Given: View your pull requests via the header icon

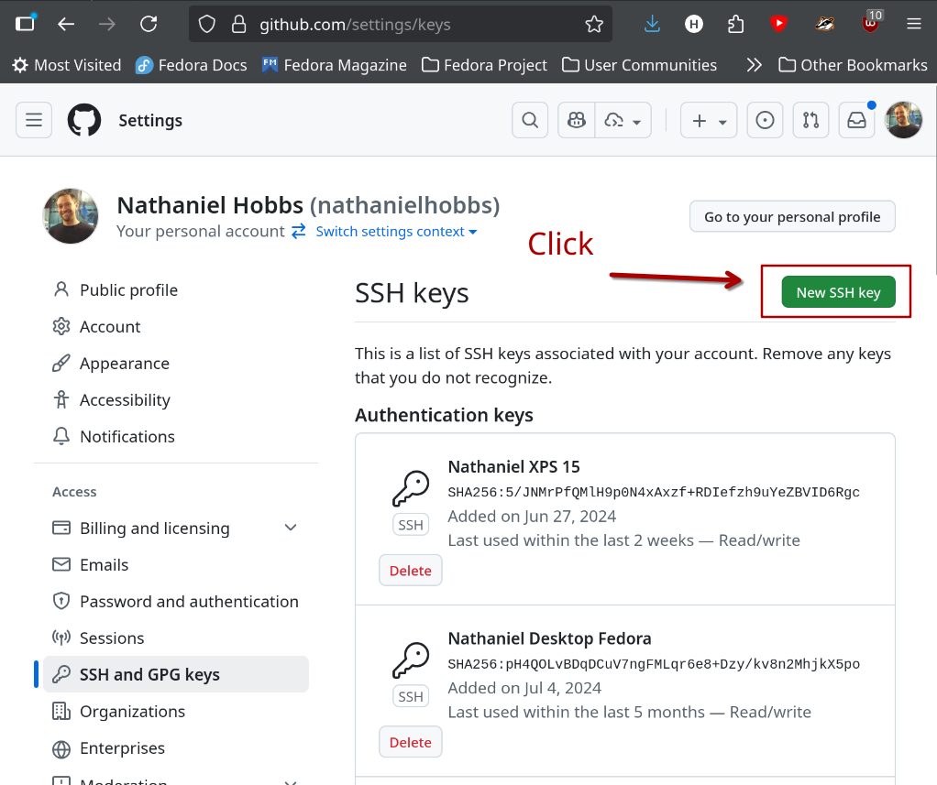Looking at the screenshot, I should coord(810,120).
